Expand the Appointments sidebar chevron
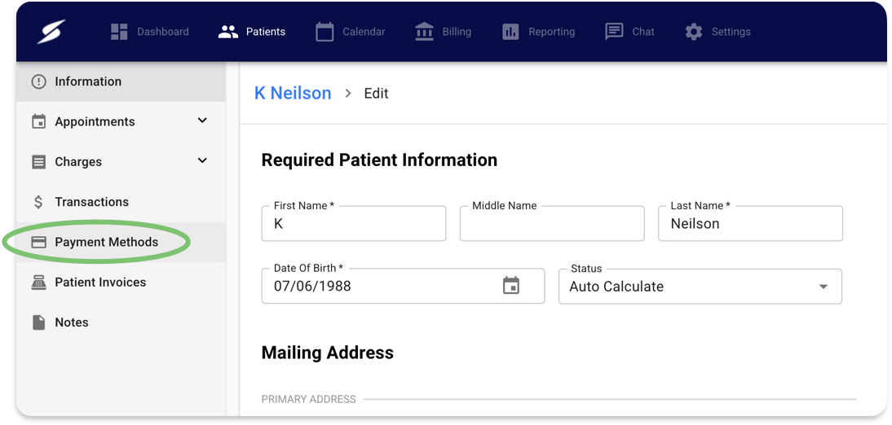Screen dimensions: 892x425 pos(202,120)
